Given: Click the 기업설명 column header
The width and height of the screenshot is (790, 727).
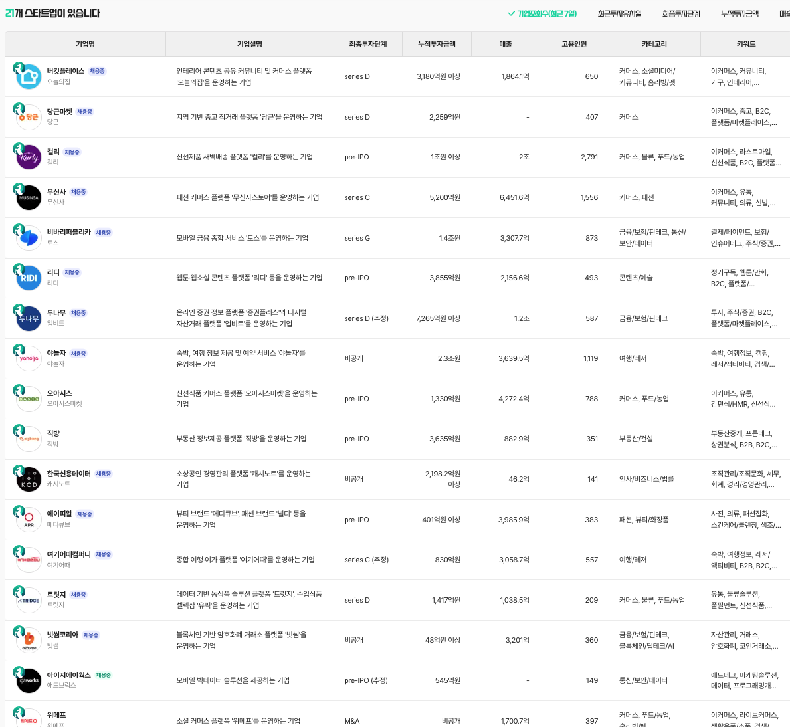Looking at the screenshot, I should tap(249, 44).
